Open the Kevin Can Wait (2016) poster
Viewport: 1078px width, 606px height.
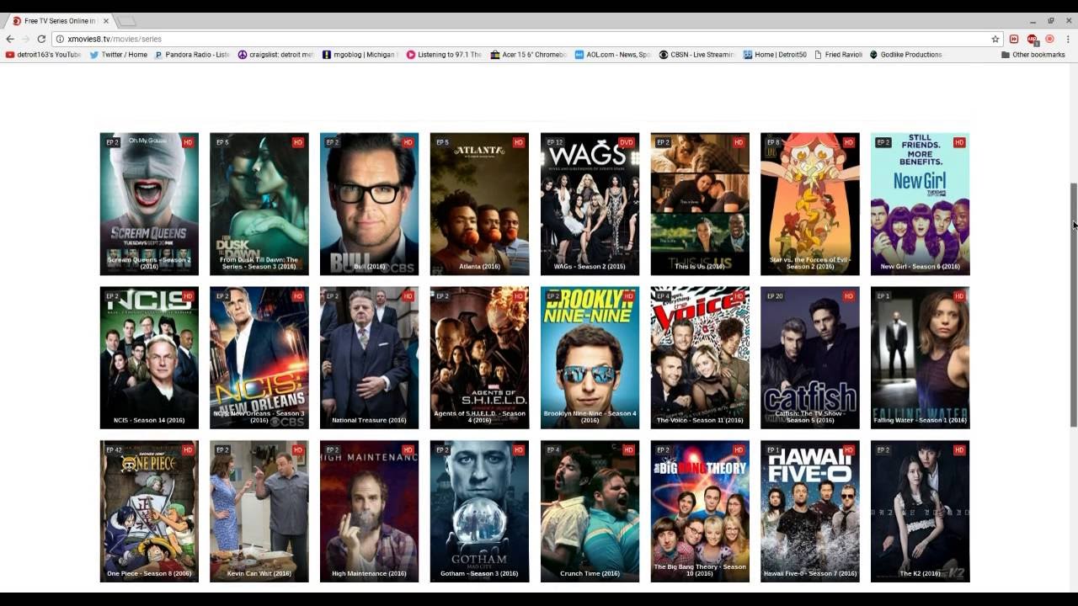click(259, 512)
